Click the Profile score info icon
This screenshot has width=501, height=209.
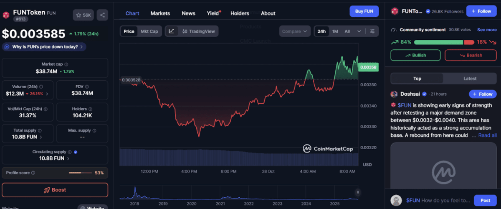pos(33,173)
